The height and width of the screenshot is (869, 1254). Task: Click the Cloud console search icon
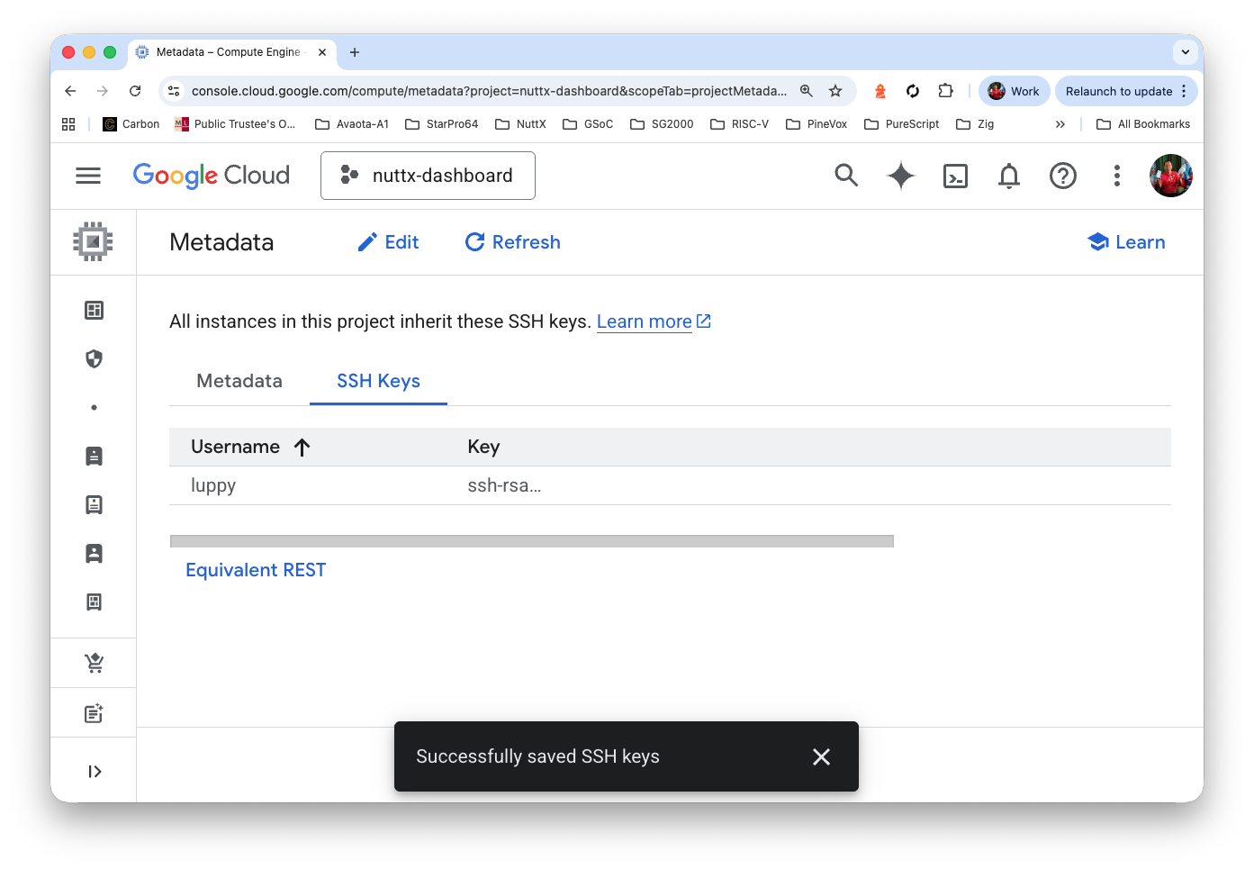tap(846, 176)
